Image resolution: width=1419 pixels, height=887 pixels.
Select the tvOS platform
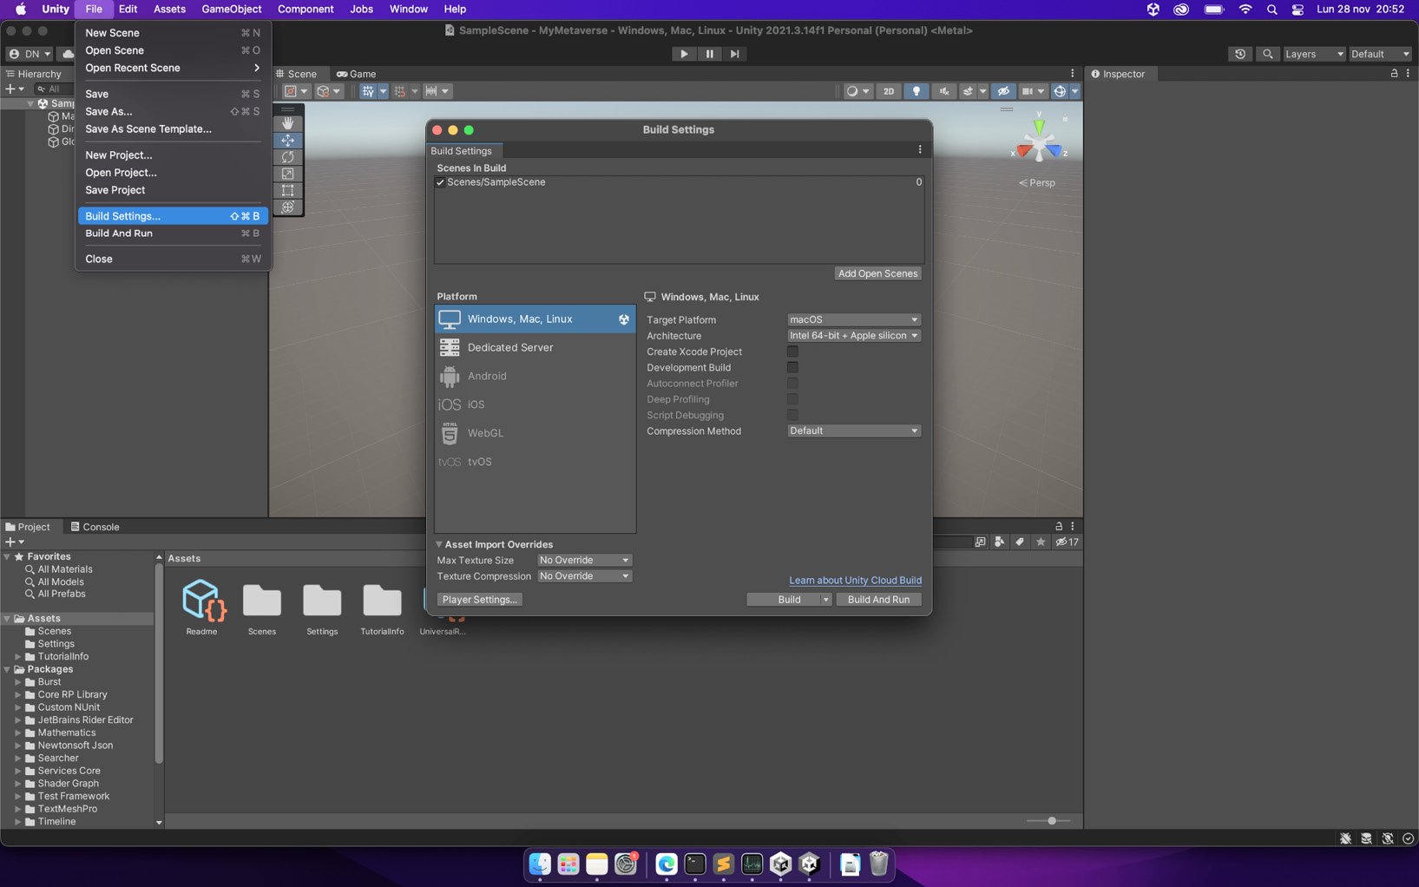point(535,462)
